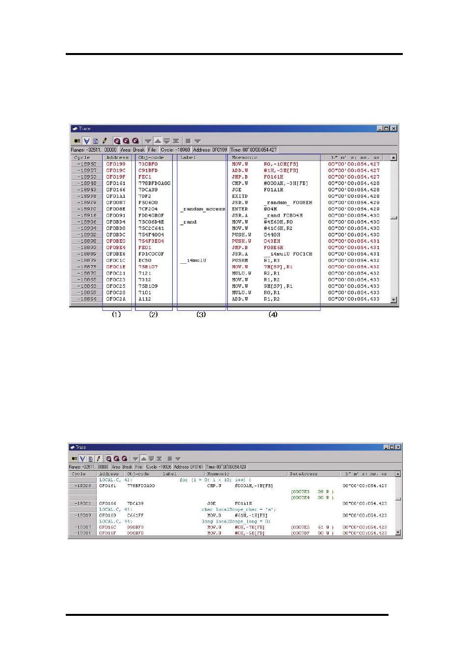Toggle BUS mode in Trace window at cycle -19026

click(x=74, y=459)
